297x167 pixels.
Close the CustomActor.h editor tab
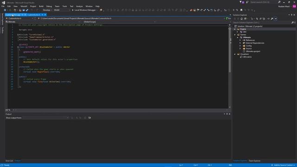click(x=45, y=15)
